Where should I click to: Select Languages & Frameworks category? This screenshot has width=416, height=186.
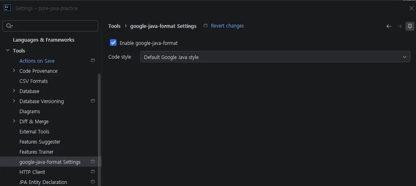pos(44,40)
